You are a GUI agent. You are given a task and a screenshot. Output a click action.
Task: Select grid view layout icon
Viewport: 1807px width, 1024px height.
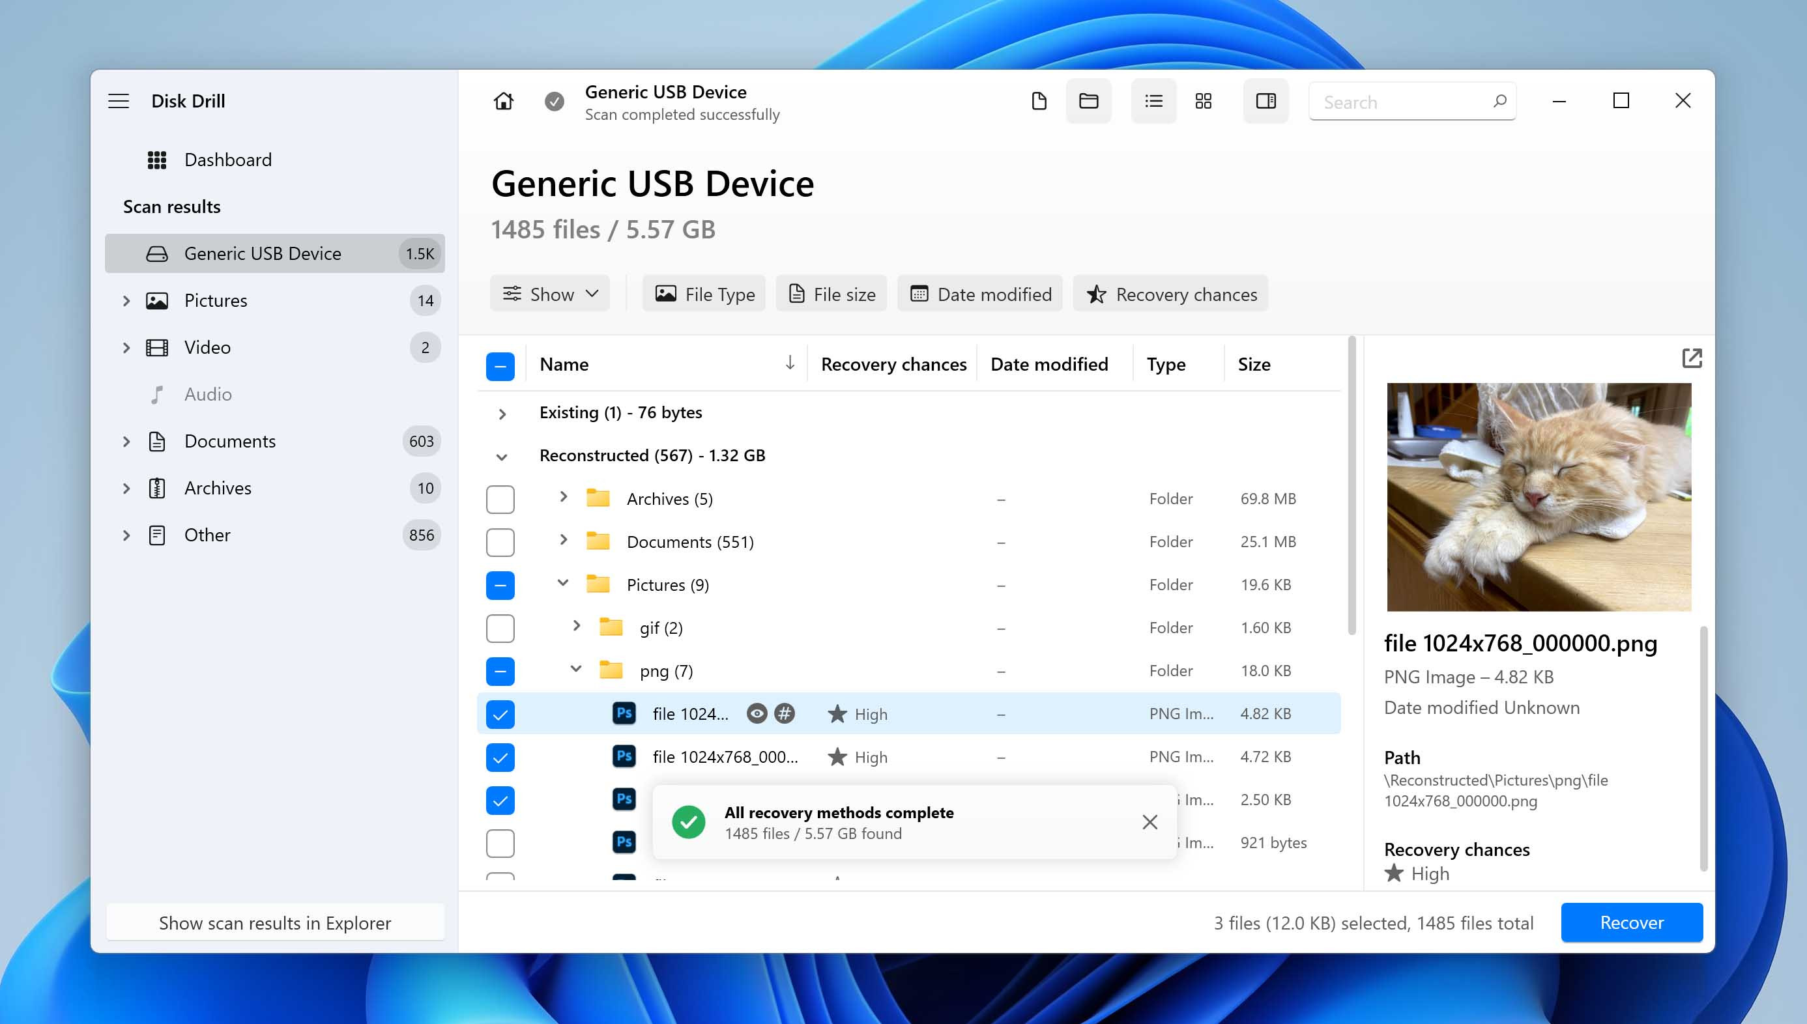click(x=1204, y=101)
